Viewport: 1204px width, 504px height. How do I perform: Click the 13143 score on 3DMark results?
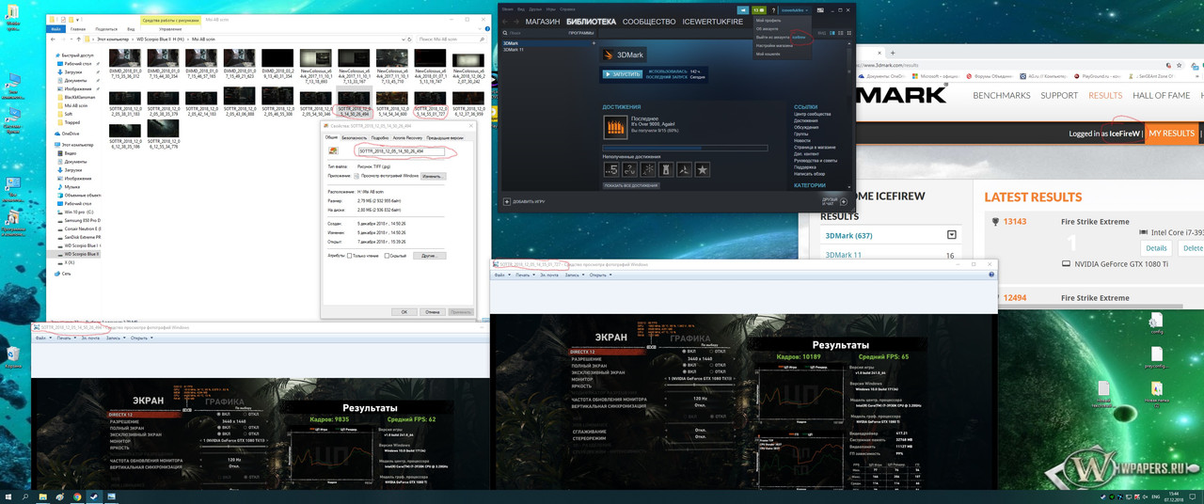point(1014,222)
